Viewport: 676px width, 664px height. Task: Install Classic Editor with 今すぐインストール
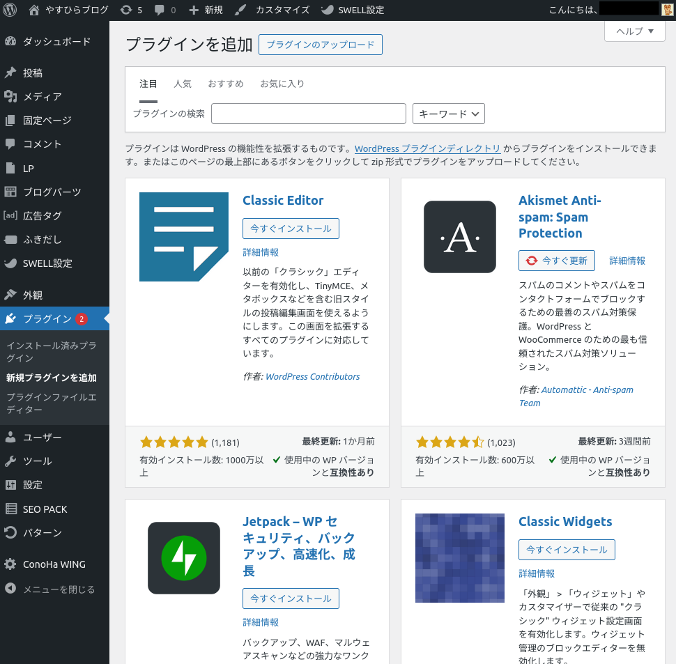pyautogui.click(x=291, y=229)
